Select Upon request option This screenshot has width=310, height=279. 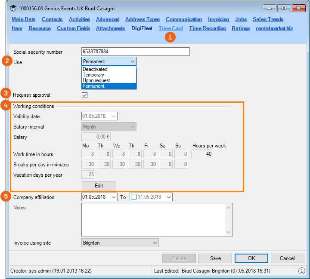pyautogui.click(x=96, y=80)
